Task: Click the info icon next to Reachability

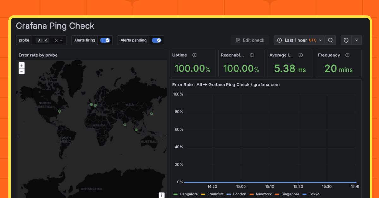Action: 252,55
